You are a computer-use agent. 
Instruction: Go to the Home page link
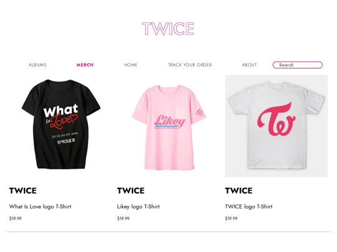pyautogui.click(x=130, y=65)
